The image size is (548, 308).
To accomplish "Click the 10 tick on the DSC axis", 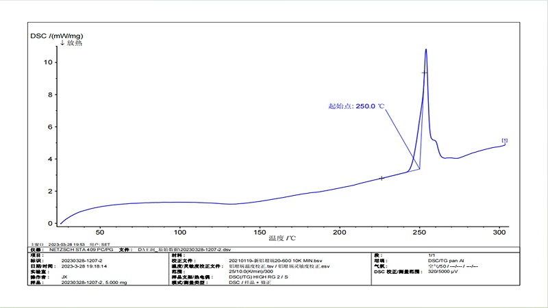I will 48,62.
